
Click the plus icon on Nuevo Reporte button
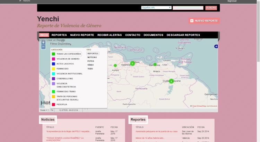[192, 21]
